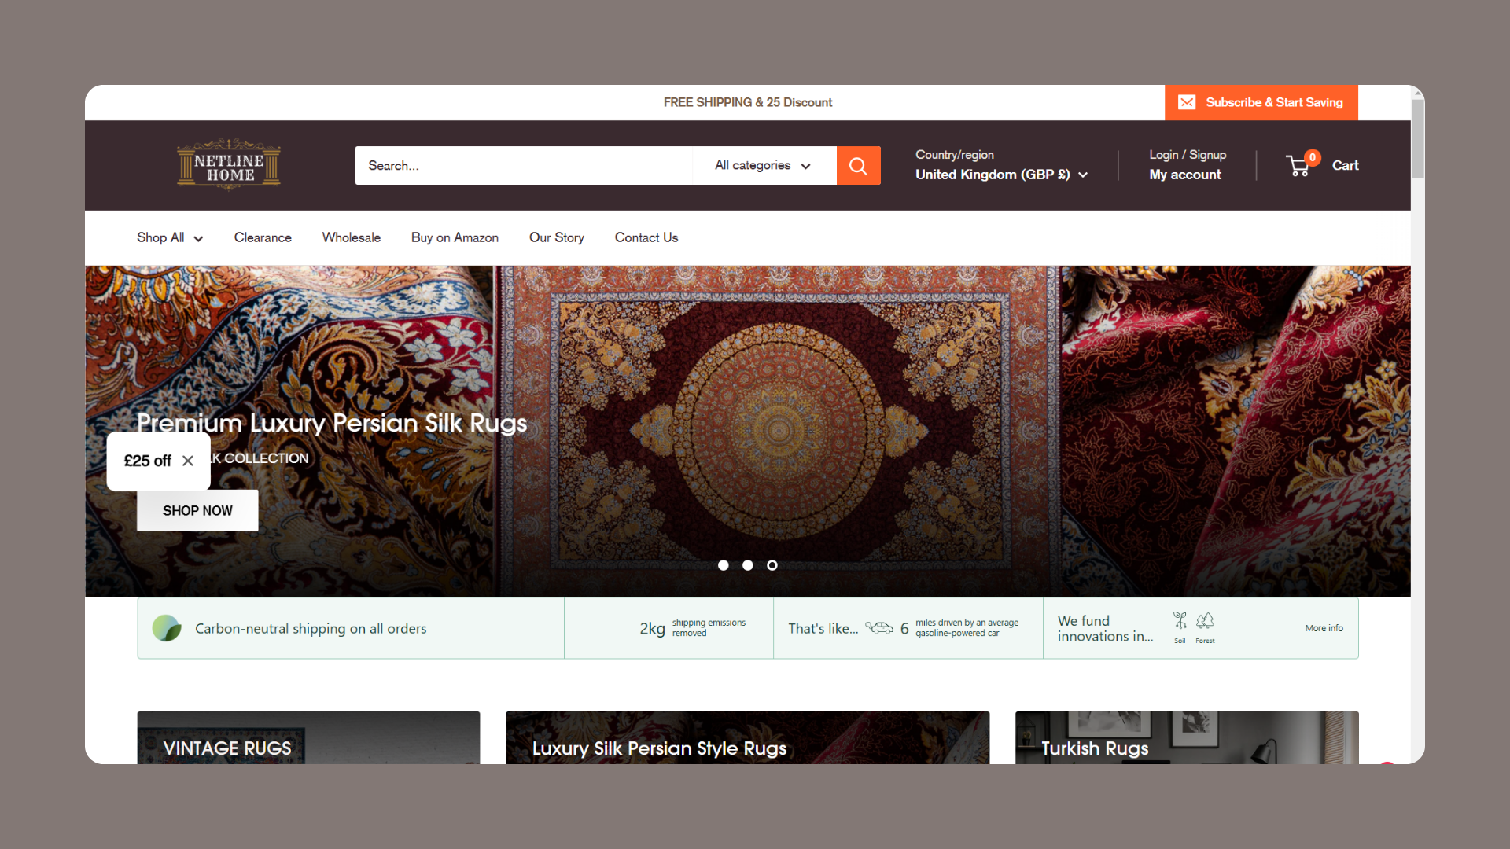Click the envelope icon beside Subscribe
1510x849 pixels.
(1187, 103)
